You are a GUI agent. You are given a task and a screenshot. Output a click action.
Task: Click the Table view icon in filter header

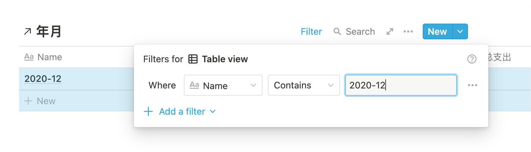tap(193, 59)
